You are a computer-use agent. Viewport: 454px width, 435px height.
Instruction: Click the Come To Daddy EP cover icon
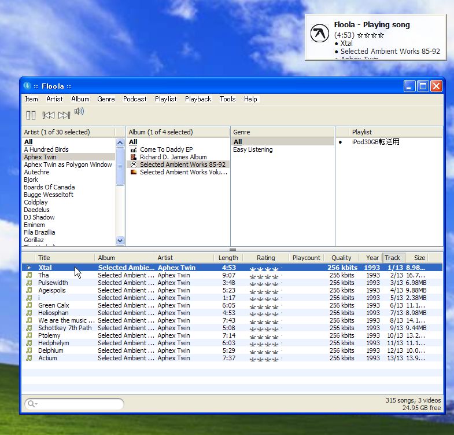click(134, 149)
